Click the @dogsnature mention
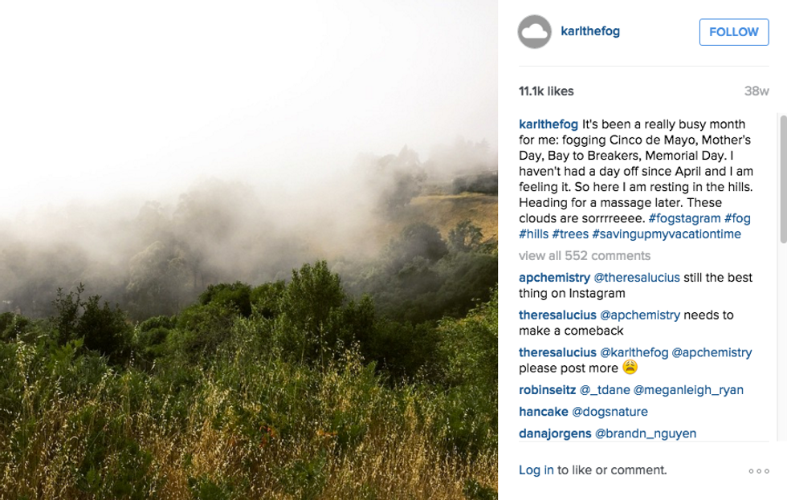 [x=610, y=412]
